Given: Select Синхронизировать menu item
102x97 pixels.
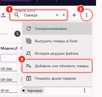Looking at the screenshot, I should tap(57, 29).
